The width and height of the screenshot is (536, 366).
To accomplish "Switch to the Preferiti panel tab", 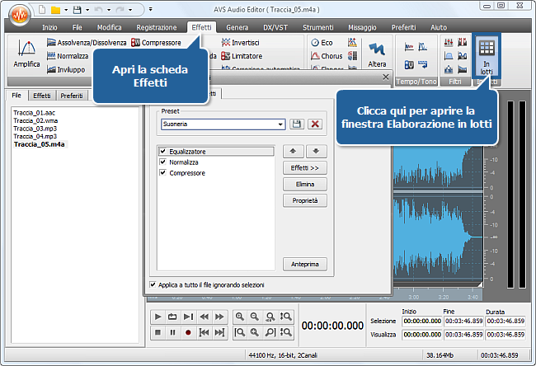I will (x=72, y=96).
